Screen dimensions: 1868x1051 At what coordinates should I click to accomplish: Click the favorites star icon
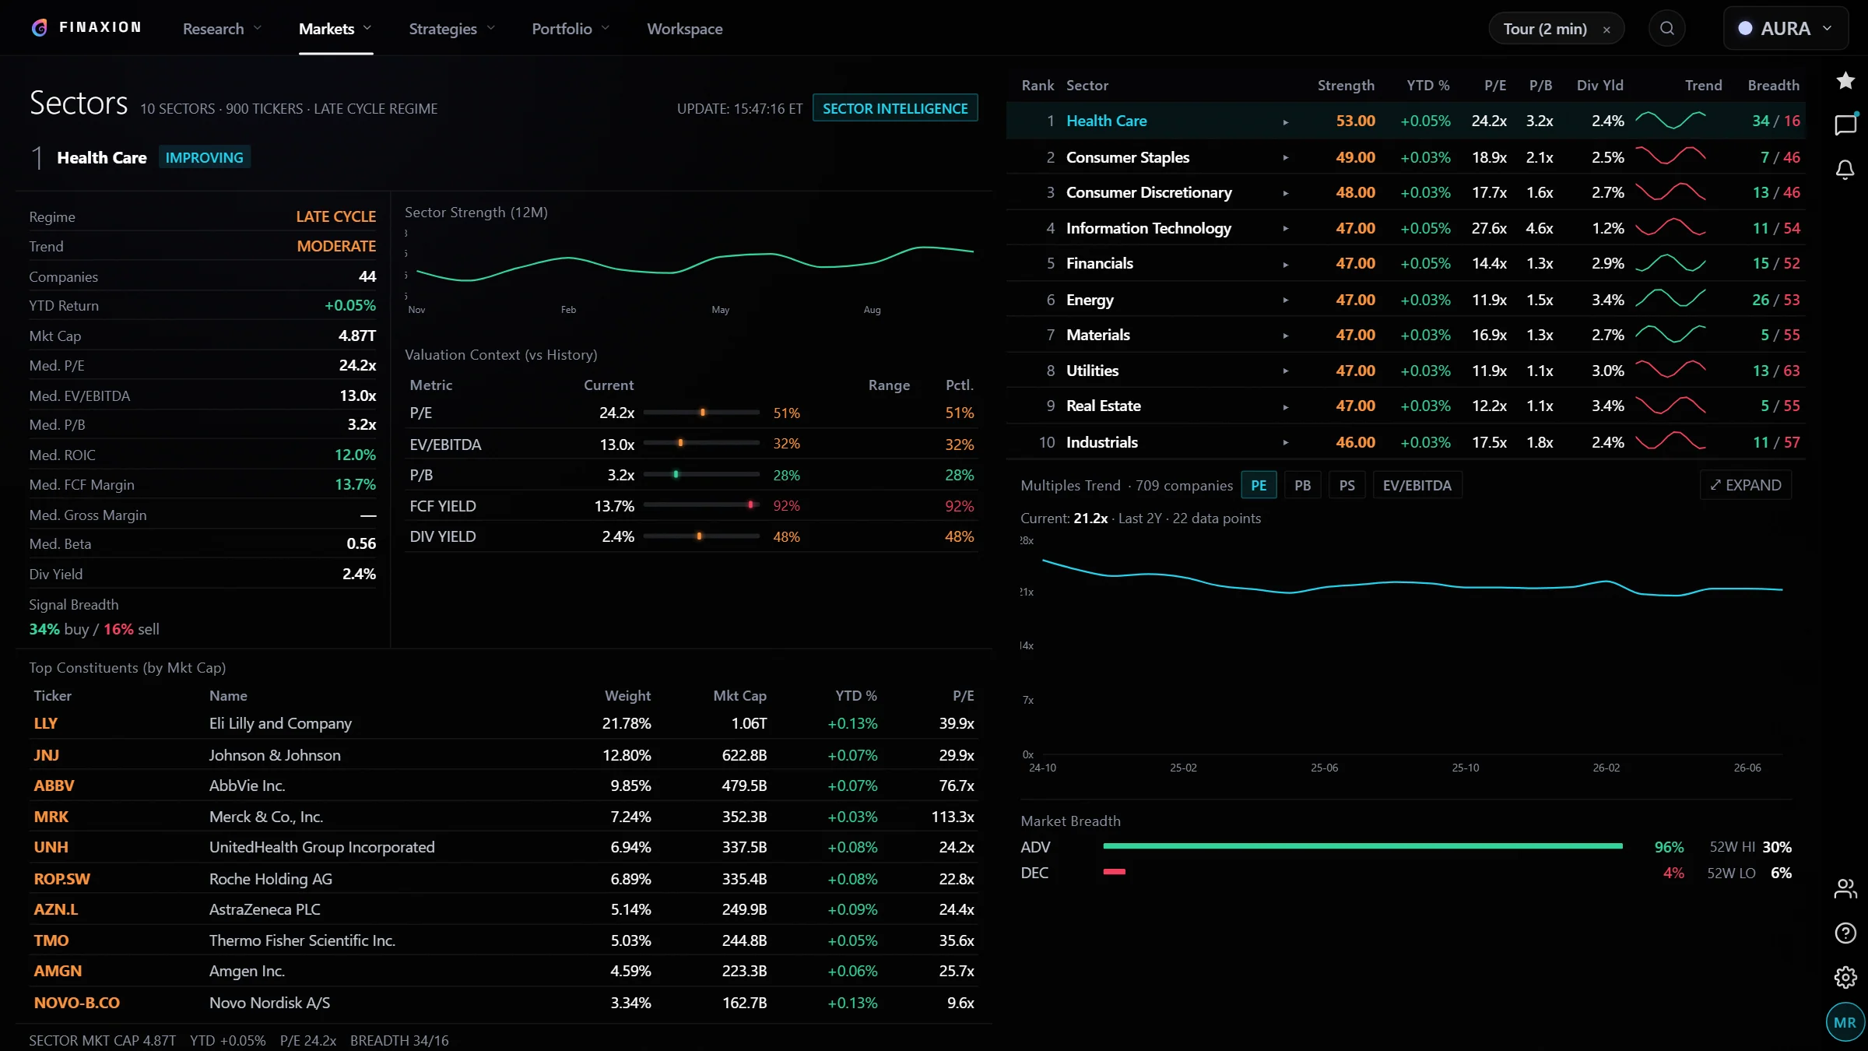[x=1845, y=80]
